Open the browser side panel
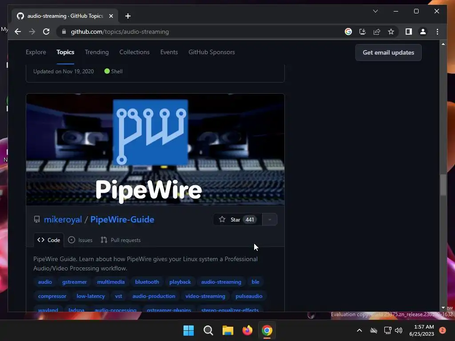Screen dimensions: 455x341 point(409,32)
